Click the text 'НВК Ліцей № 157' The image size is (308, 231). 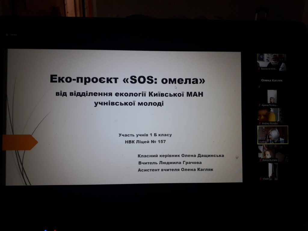coord(145,142)
